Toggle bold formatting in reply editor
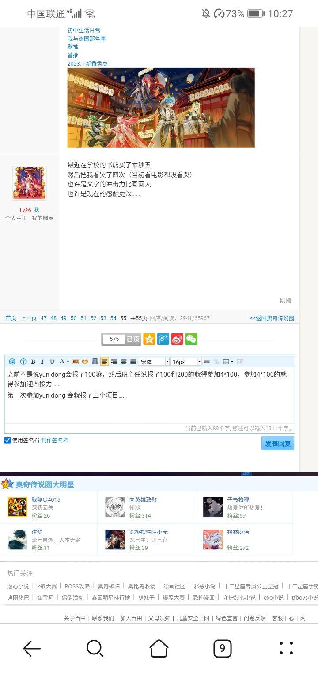The height and width of the screenshot is (673, 318). (33, 361)
